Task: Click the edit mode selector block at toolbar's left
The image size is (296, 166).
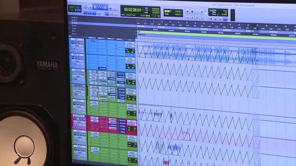Action: click(75, 8)
